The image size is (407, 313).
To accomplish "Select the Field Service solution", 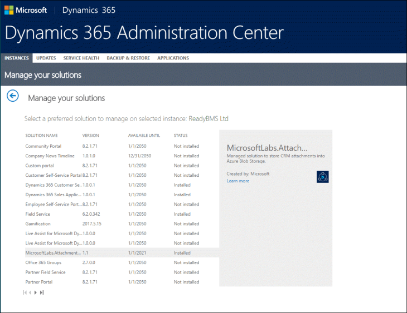I will (122, 214).
